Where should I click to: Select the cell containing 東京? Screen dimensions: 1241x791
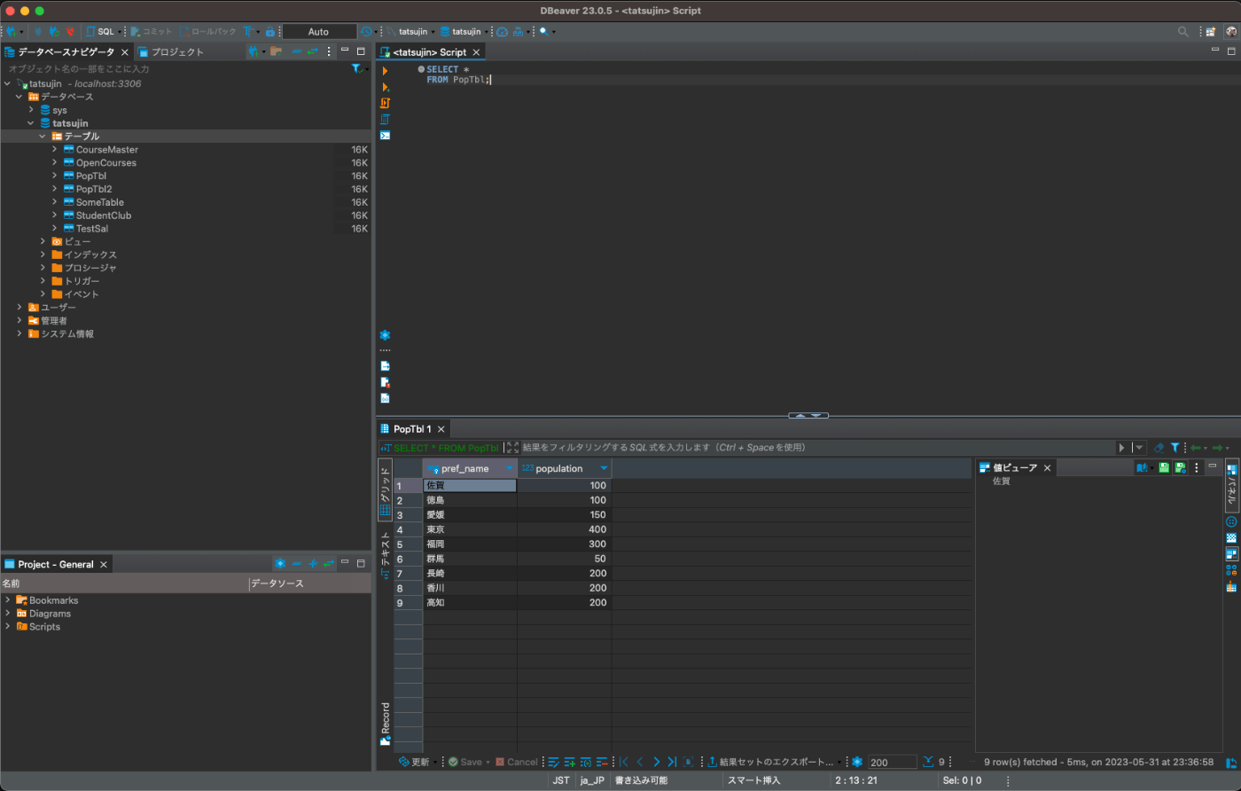pyautogui.click(x=470, y=529)
